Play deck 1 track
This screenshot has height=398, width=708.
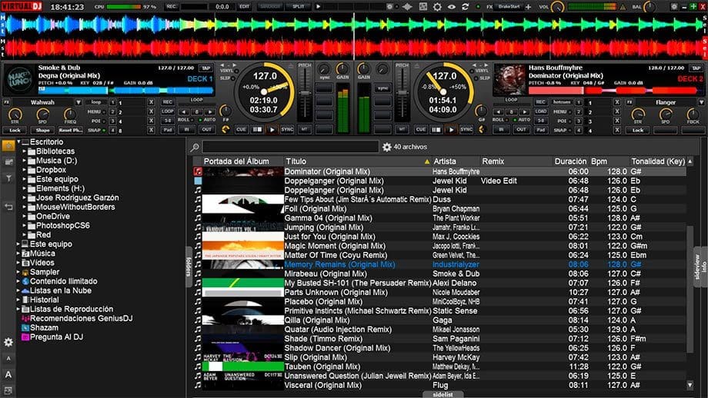272,130
